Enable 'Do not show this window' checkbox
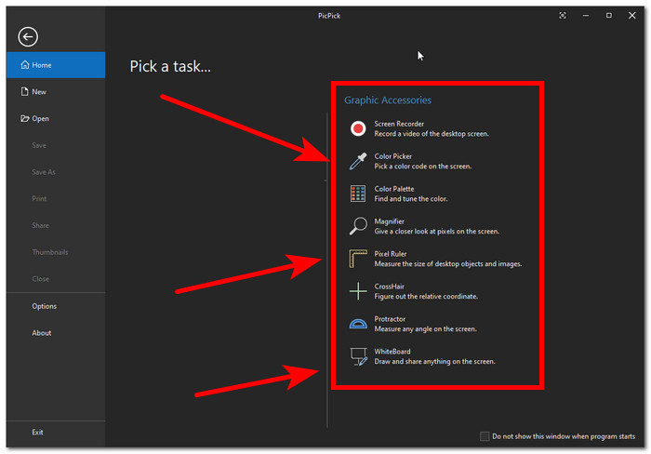This screenshot has height=454, width=651. tap(485, 435)
